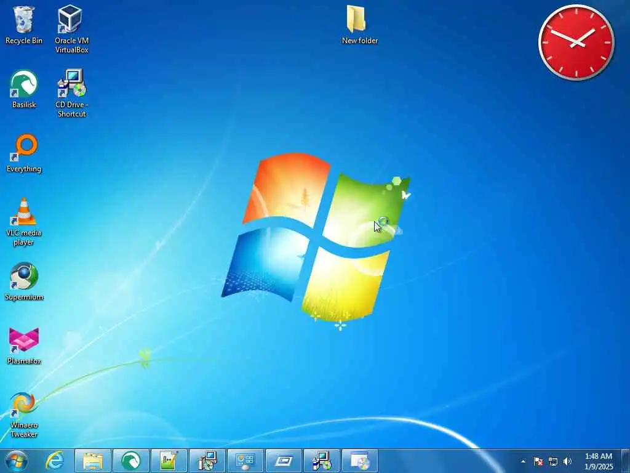Select the New folder icon on desktop
The width and height of the screenshot is (630, 473).
(x=359, y=25)
